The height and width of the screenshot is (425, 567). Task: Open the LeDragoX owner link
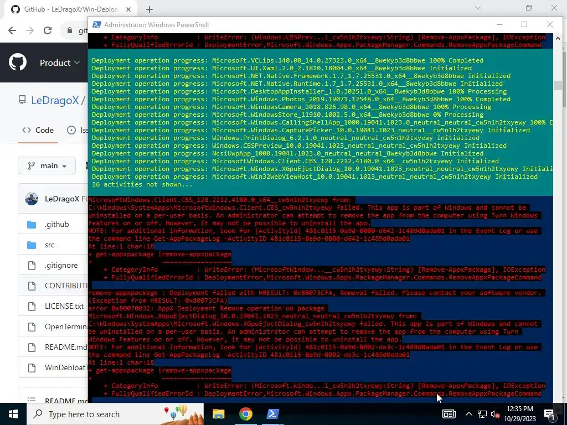[55, 100]
